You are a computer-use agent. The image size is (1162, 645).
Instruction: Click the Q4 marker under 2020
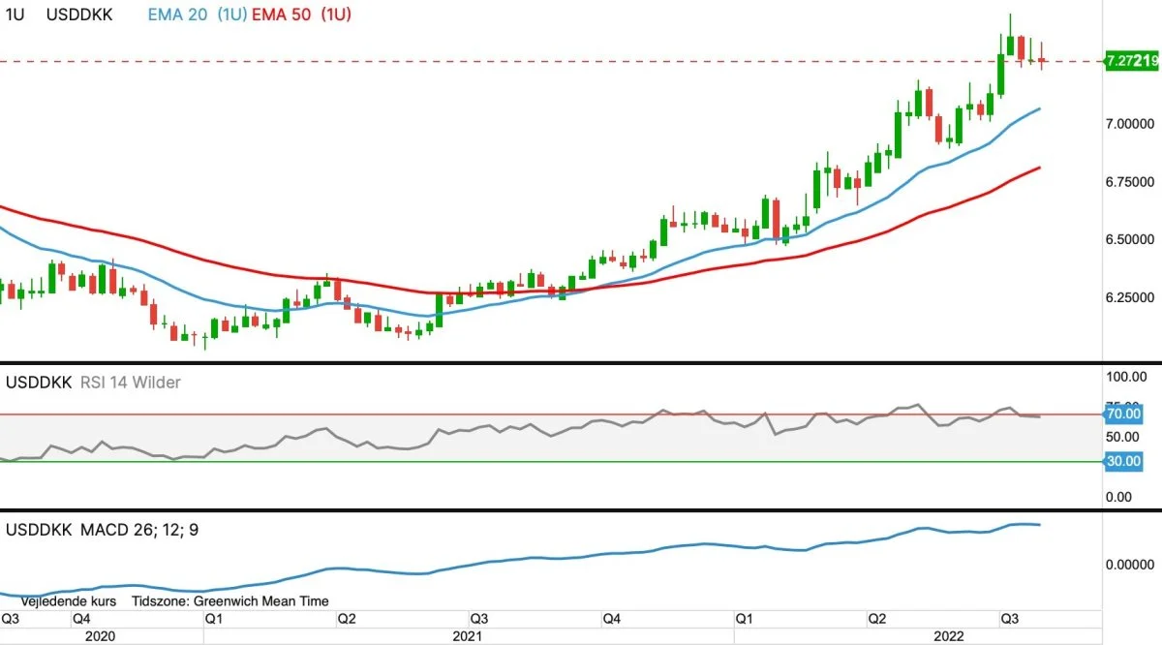(x=81, y=618)
